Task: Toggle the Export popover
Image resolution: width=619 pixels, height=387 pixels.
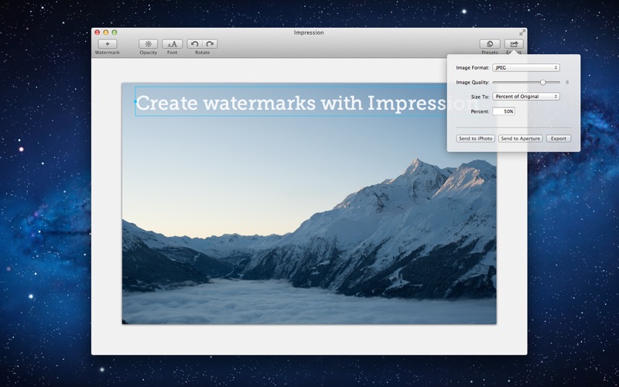Action: [514, 44]
